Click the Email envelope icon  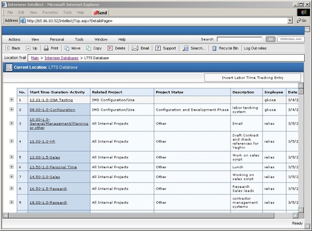(135, 48)
